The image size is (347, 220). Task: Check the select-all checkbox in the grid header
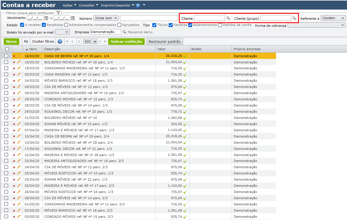7,49
